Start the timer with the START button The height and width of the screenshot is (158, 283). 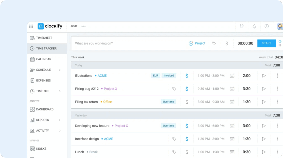pyautogui.click(x=267, y=43)
